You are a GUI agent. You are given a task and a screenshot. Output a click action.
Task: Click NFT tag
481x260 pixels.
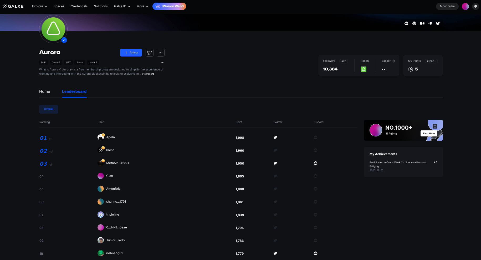68,63
